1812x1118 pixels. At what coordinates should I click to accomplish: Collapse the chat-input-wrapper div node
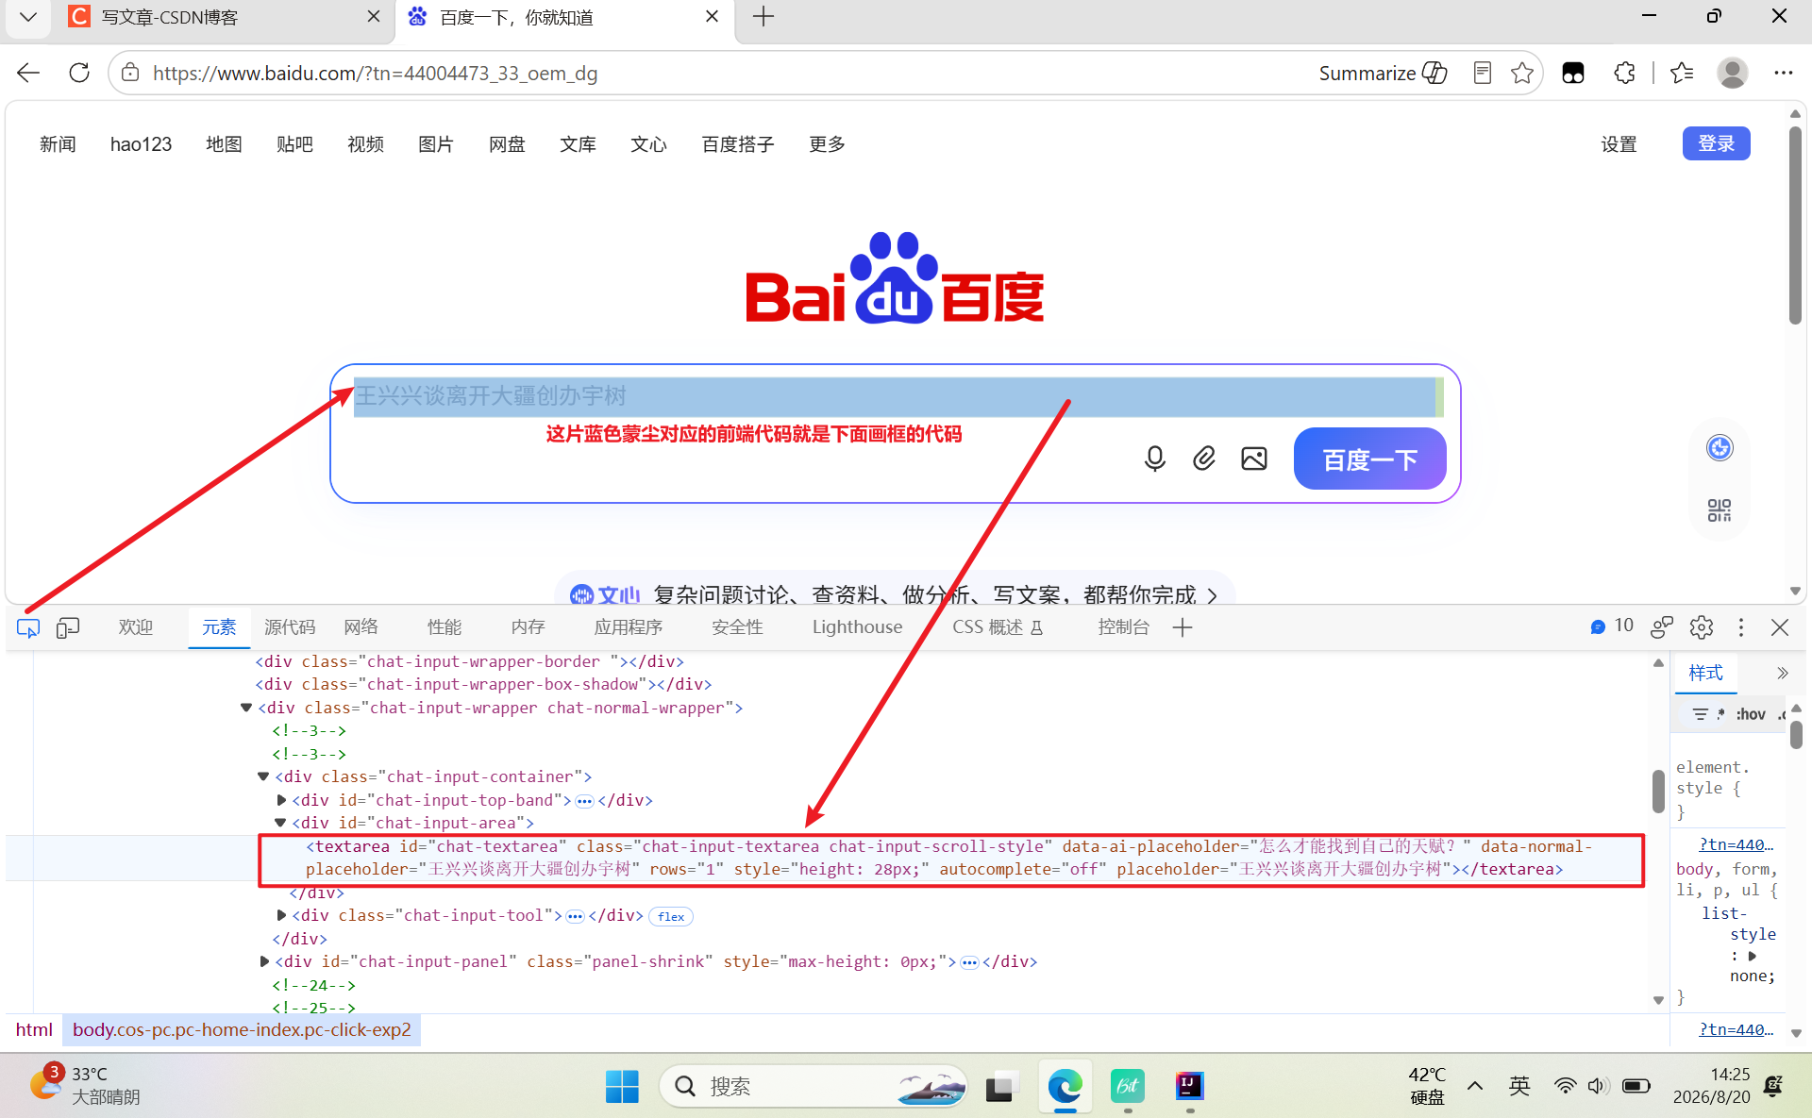coord(246,708)
